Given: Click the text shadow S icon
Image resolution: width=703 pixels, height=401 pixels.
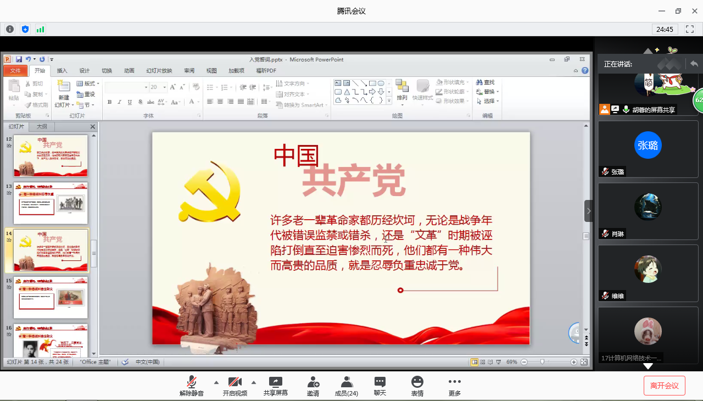Looking at the screenshot, I should tap(141, 102).
